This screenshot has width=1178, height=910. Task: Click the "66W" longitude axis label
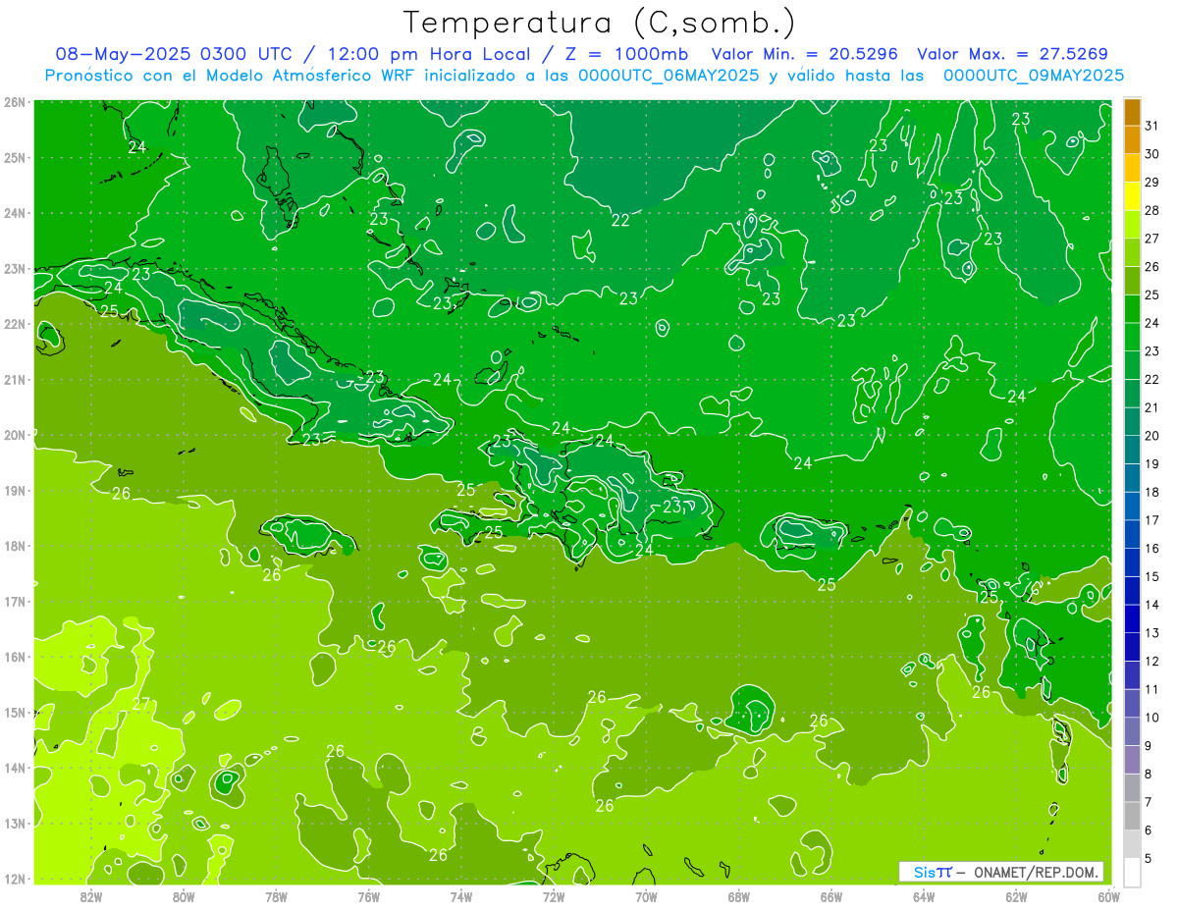pos(831,896)
